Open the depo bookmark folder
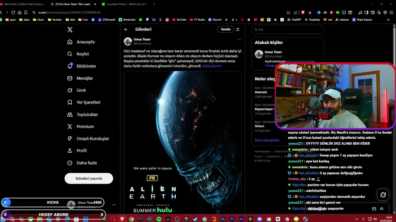396x222 pixels. point(24,20)
